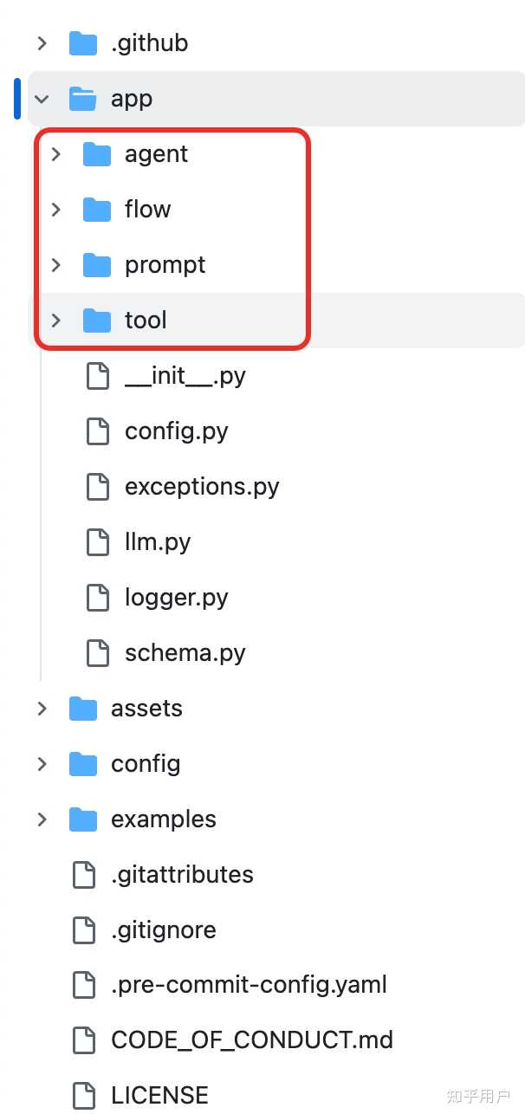
Task: Click the .github folder icon
Action: point(82,43)
